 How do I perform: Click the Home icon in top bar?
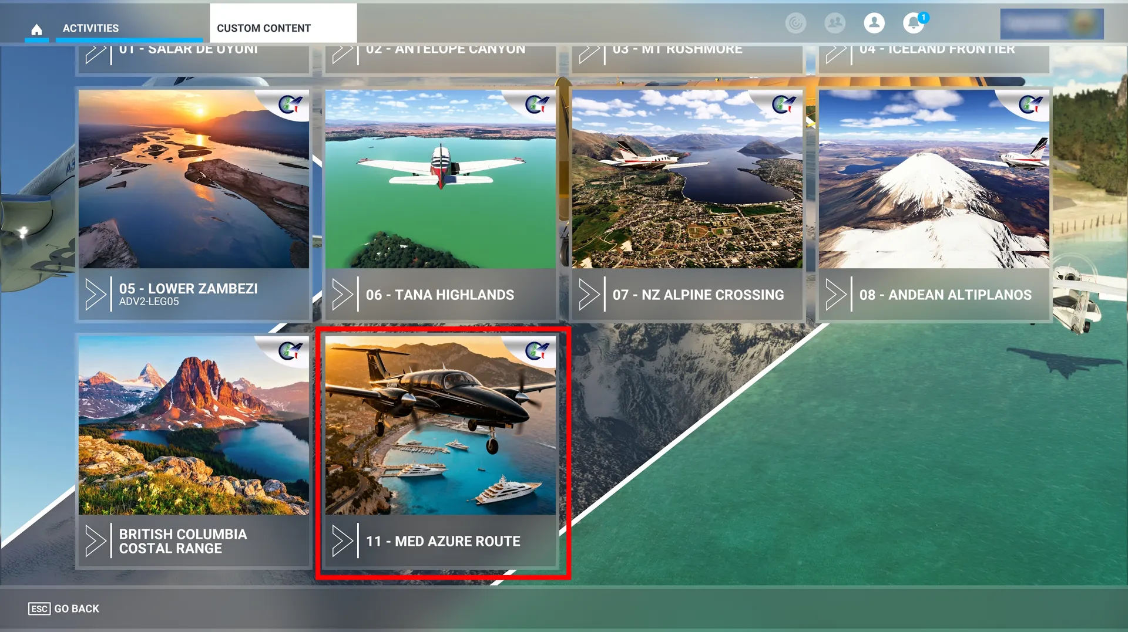(36, 29)
